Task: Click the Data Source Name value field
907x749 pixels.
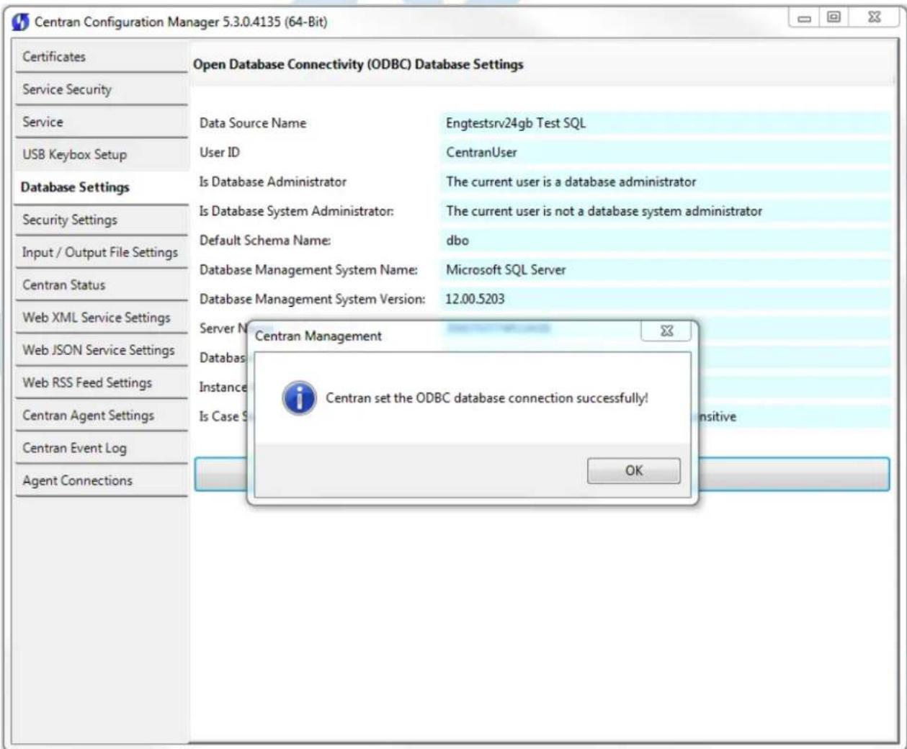Action: click(x=665, y=123)
